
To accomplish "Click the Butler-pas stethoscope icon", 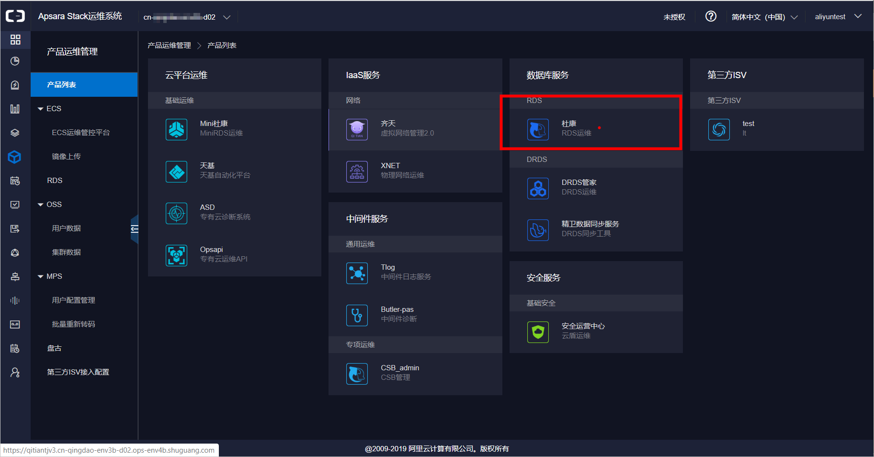I will [357, 315].
